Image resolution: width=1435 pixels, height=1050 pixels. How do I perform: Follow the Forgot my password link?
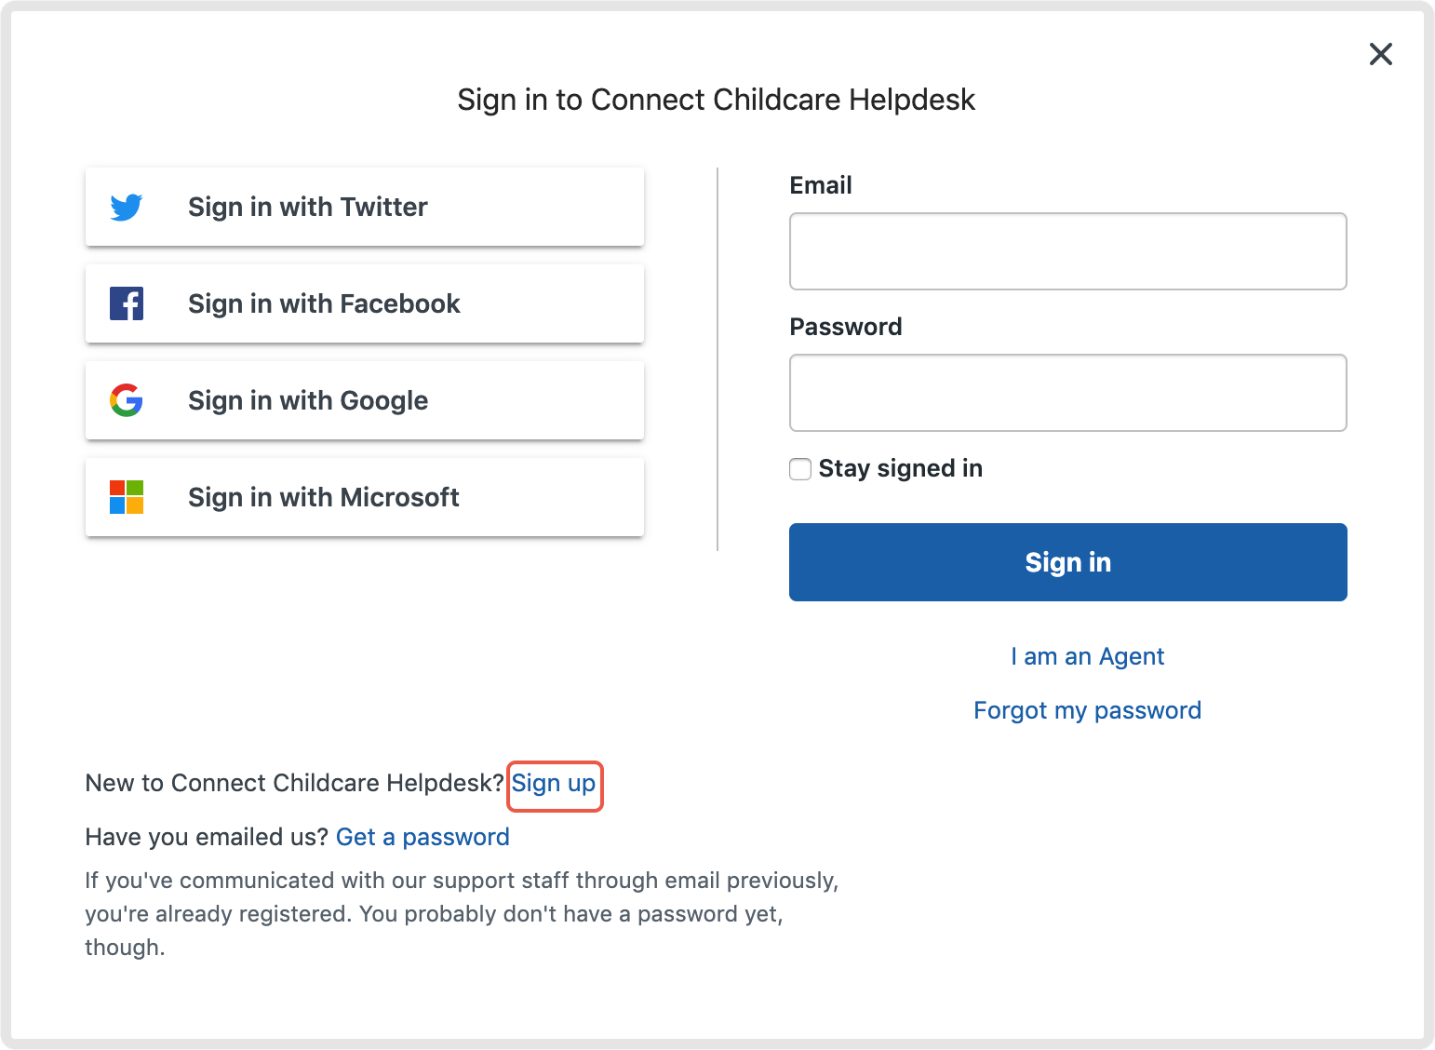[x=1087, y=710]
